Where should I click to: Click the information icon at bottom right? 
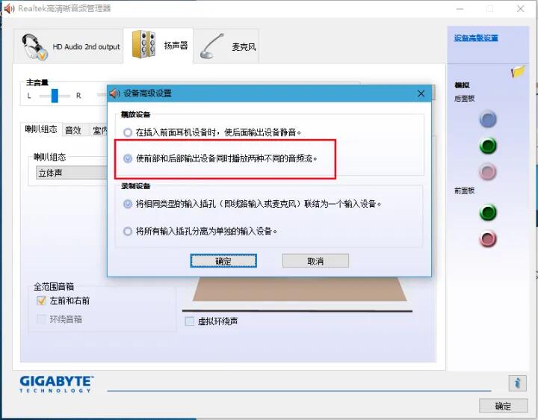(x=517, y=383)
